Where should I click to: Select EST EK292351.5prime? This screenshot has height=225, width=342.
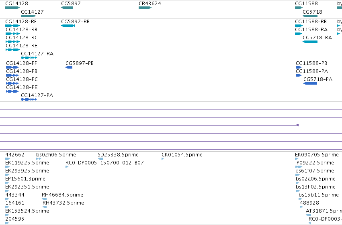[7, 191]
